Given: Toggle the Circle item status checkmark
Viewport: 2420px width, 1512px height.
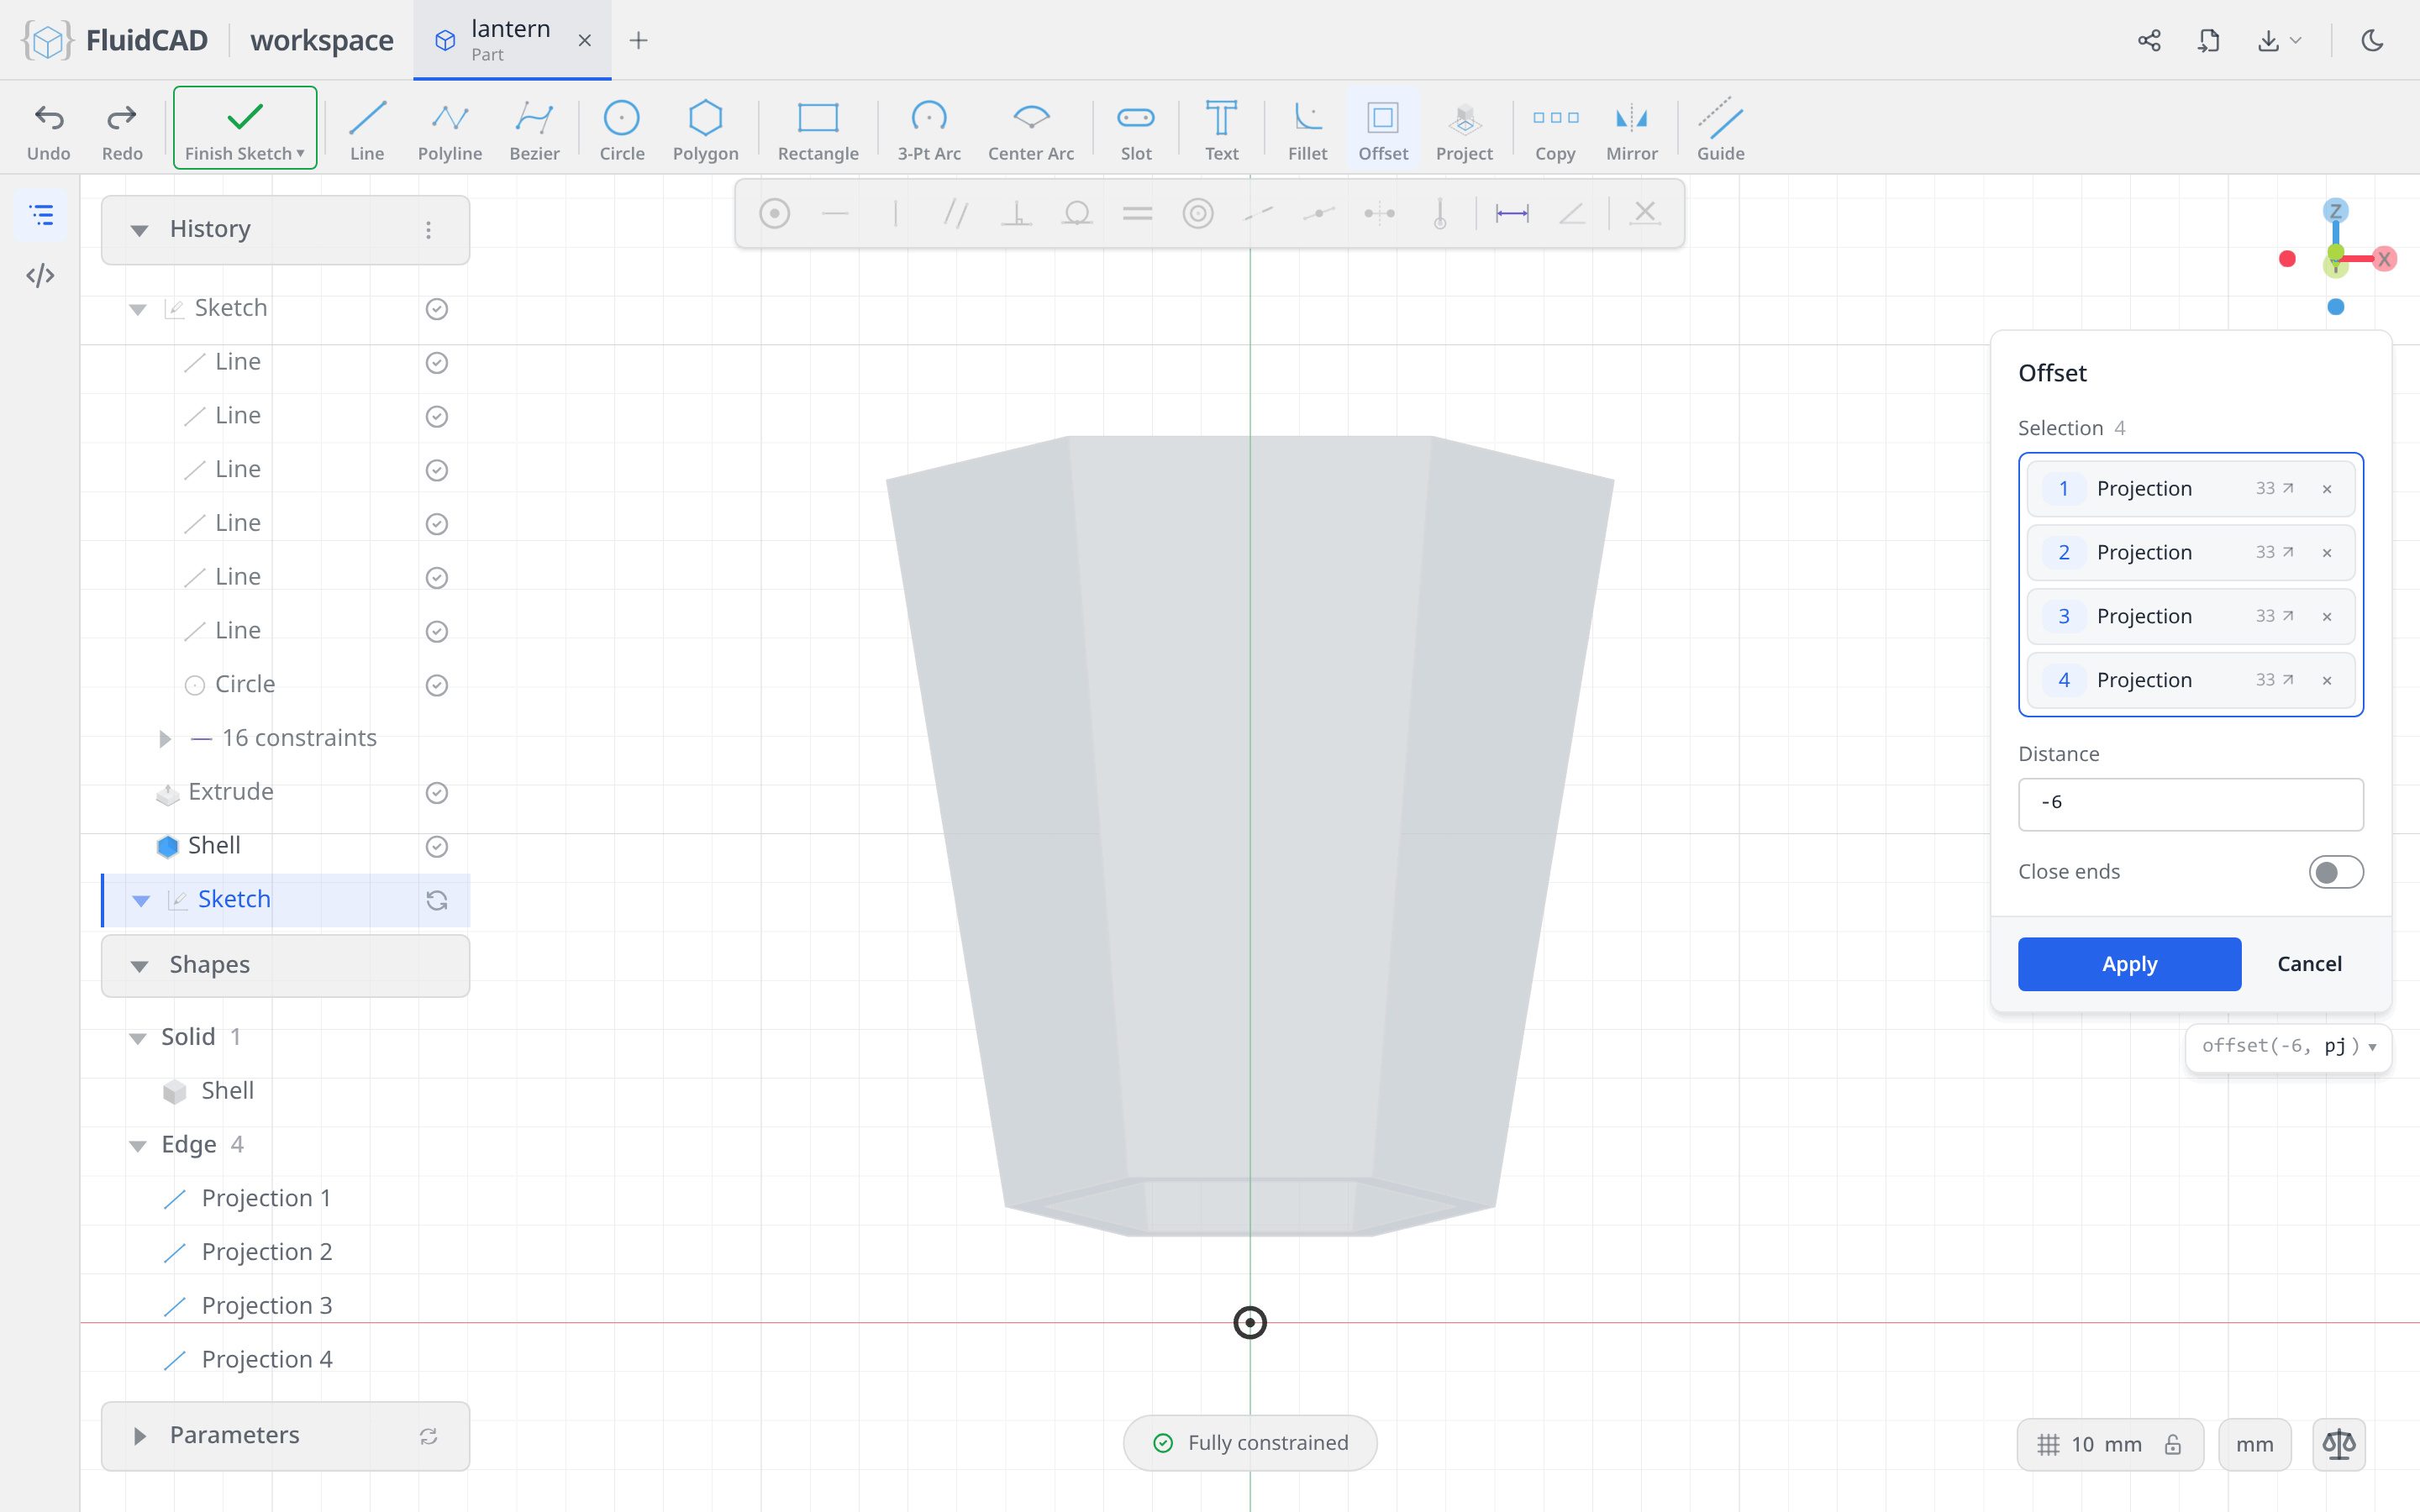Looking at the screenshot, I should tap(436, 685).
